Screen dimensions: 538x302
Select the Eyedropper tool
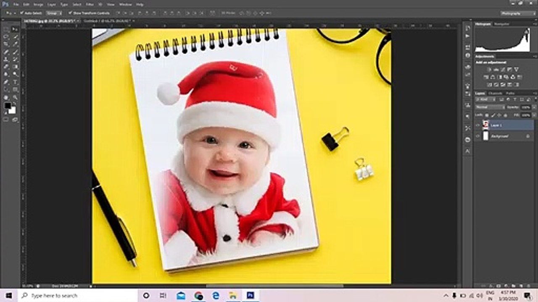coord(15,44)
